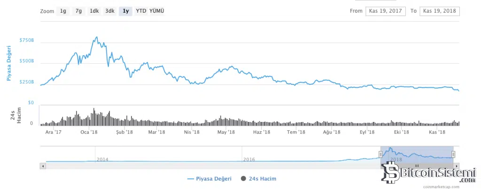Image resolution: width=481 pixels, height=189 pixels.
Task: Open the From date field
Action: tap(385, 11)
